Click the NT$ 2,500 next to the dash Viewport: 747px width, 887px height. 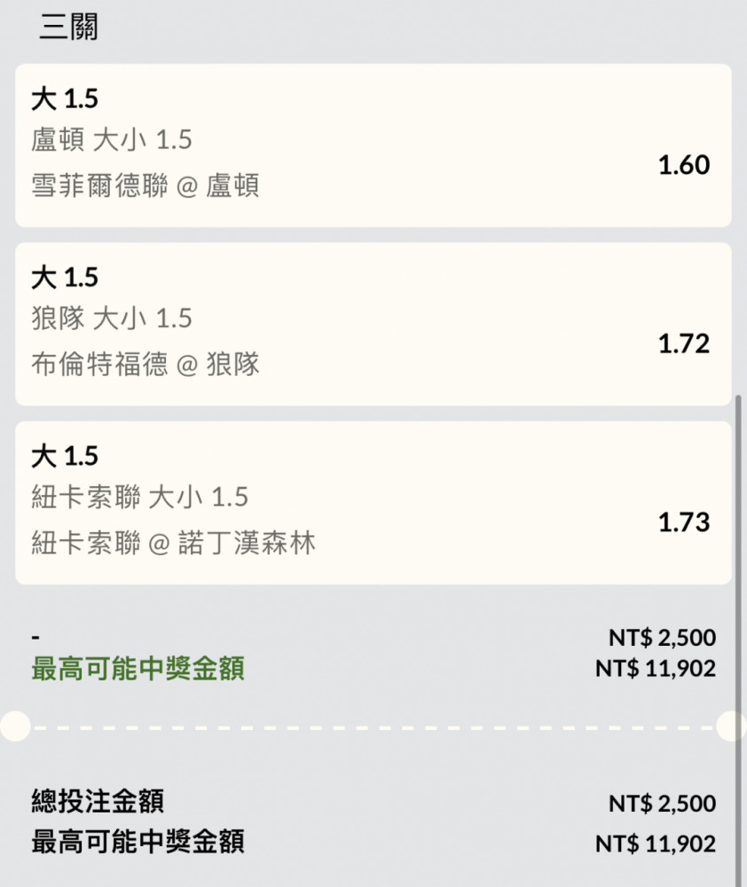click(x=662, y=638)
